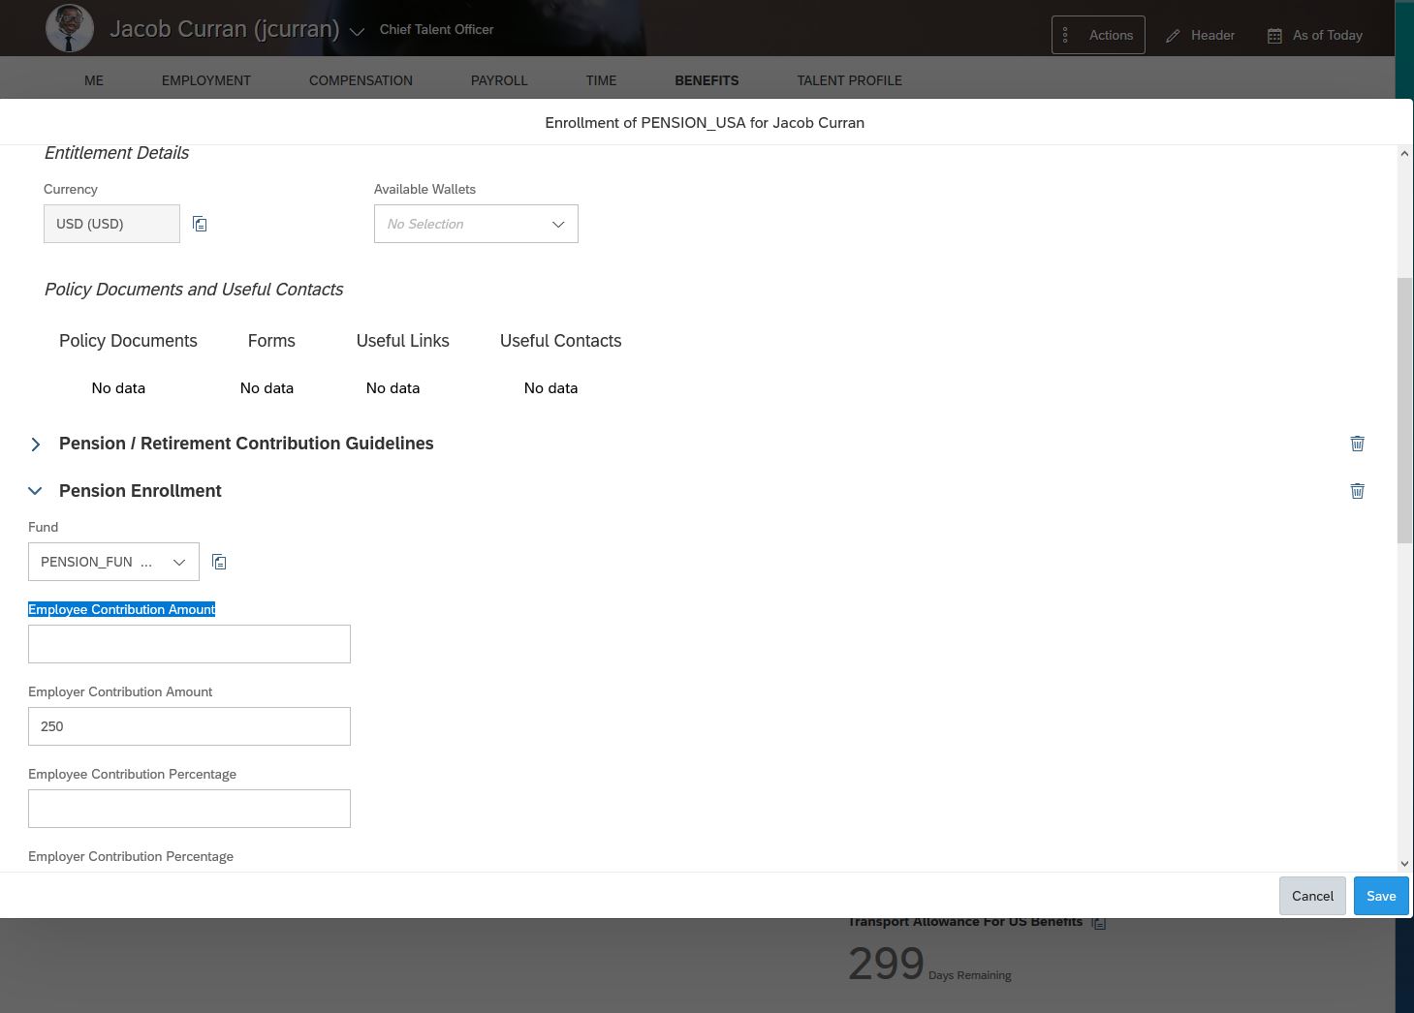
Task: Click the Header edit button
Action: [1200, 35]
